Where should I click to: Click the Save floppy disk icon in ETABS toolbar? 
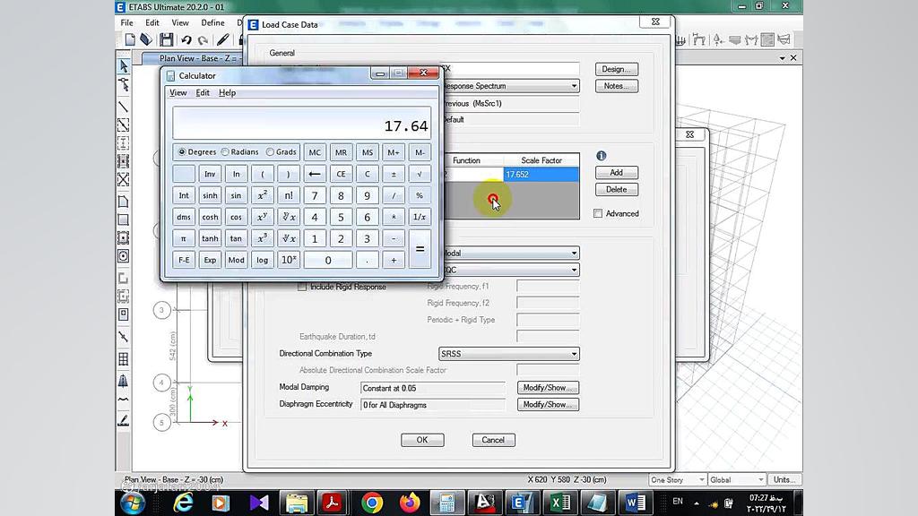[x=166, y=39]
